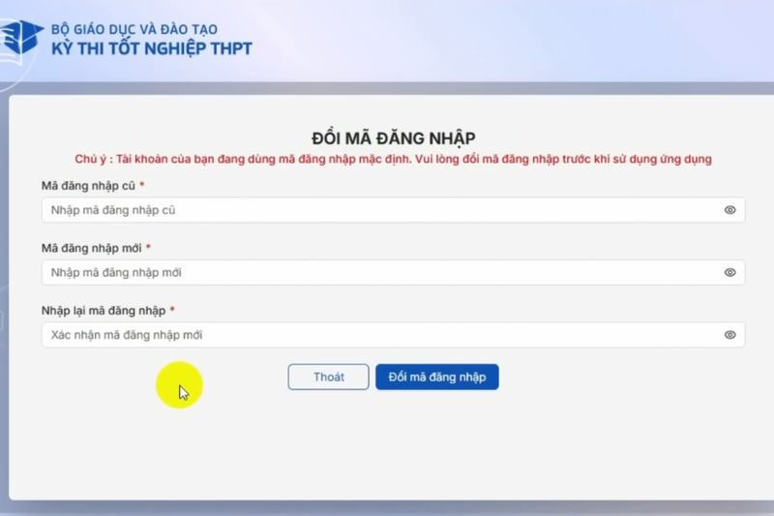Viewport: 774px width, 516px height.
Task: Select the 'Mã đăng nhập cũ' label
Action: click(88, 186)
